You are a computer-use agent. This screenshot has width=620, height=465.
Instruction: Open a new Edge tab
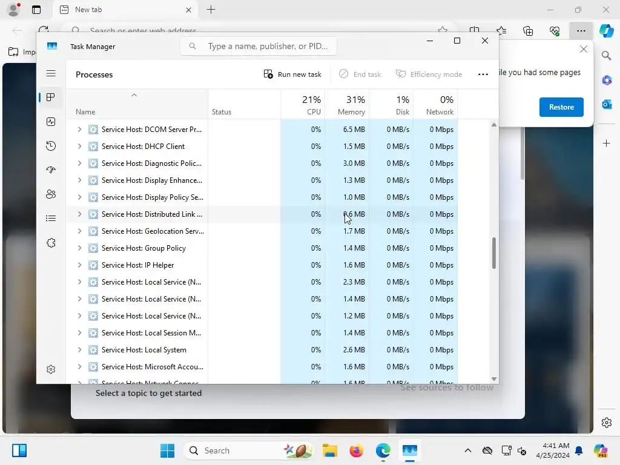pyautogui.click(x=211, y=10)
